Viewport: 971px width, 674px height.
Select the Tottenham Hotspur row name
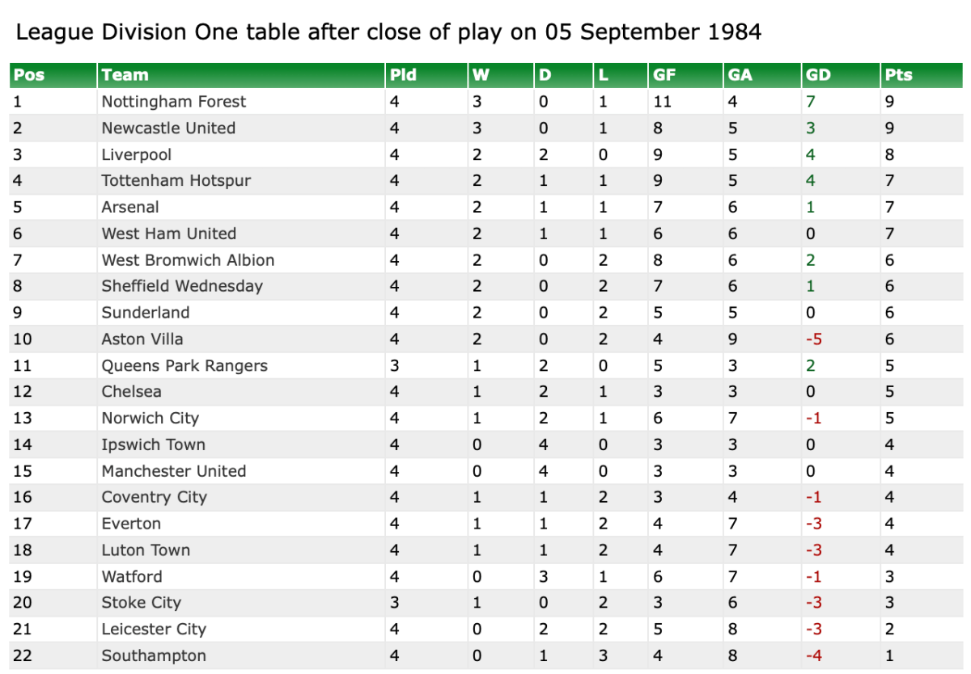(176, 181)
